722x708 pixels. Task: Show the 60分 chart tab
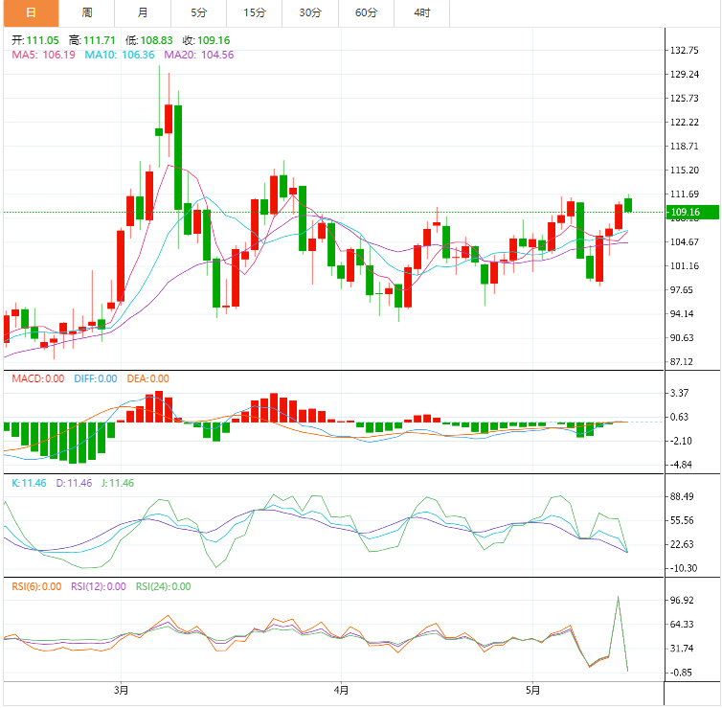coord(366,12)
